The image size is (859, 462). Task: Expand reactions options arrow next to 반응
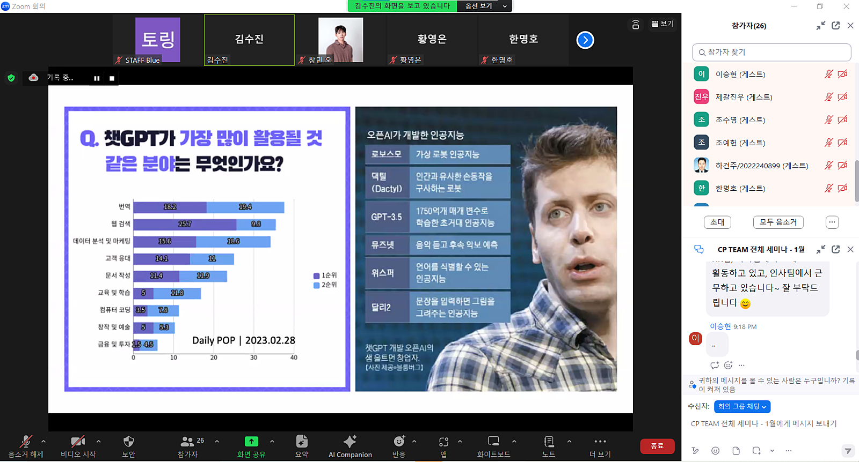(x=414, y=441)
